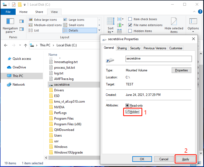Open the Share ribbon tab

[x=39, y=12]
